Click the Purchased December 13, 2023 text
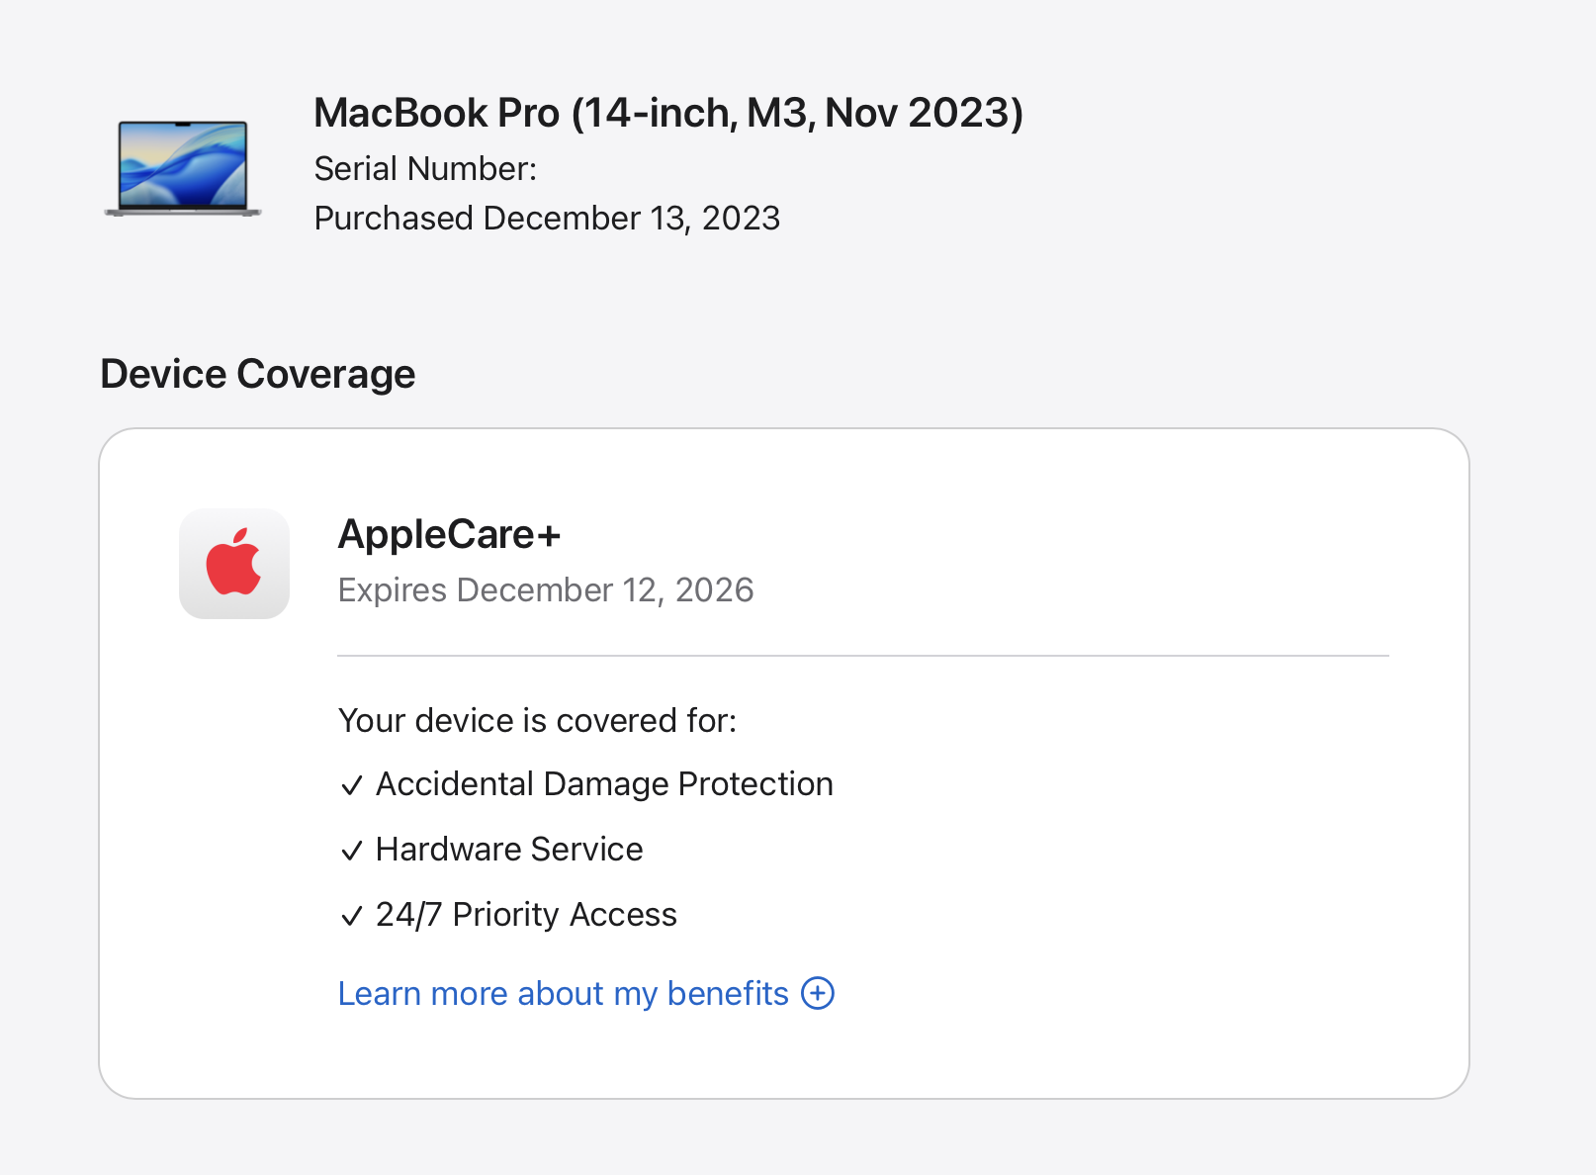The width and height of the screenshot is (1596, 1175). [547, 219]
